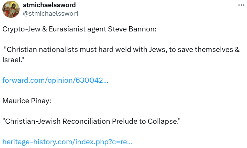The width and height of the screenshot is (247, 148).
Task: Click the stmichaelssword profile avatar
Action: coord(11,9)
